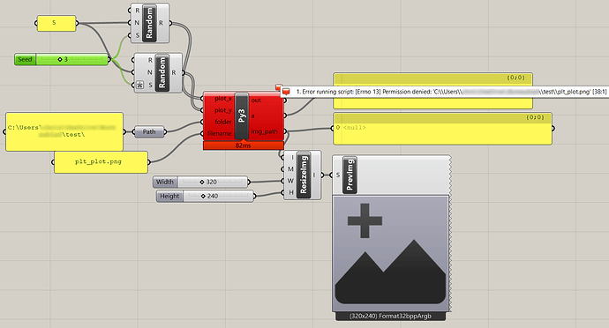Select the lower Random component label
The image size is (609, 328).
click(x=162, y=72)
